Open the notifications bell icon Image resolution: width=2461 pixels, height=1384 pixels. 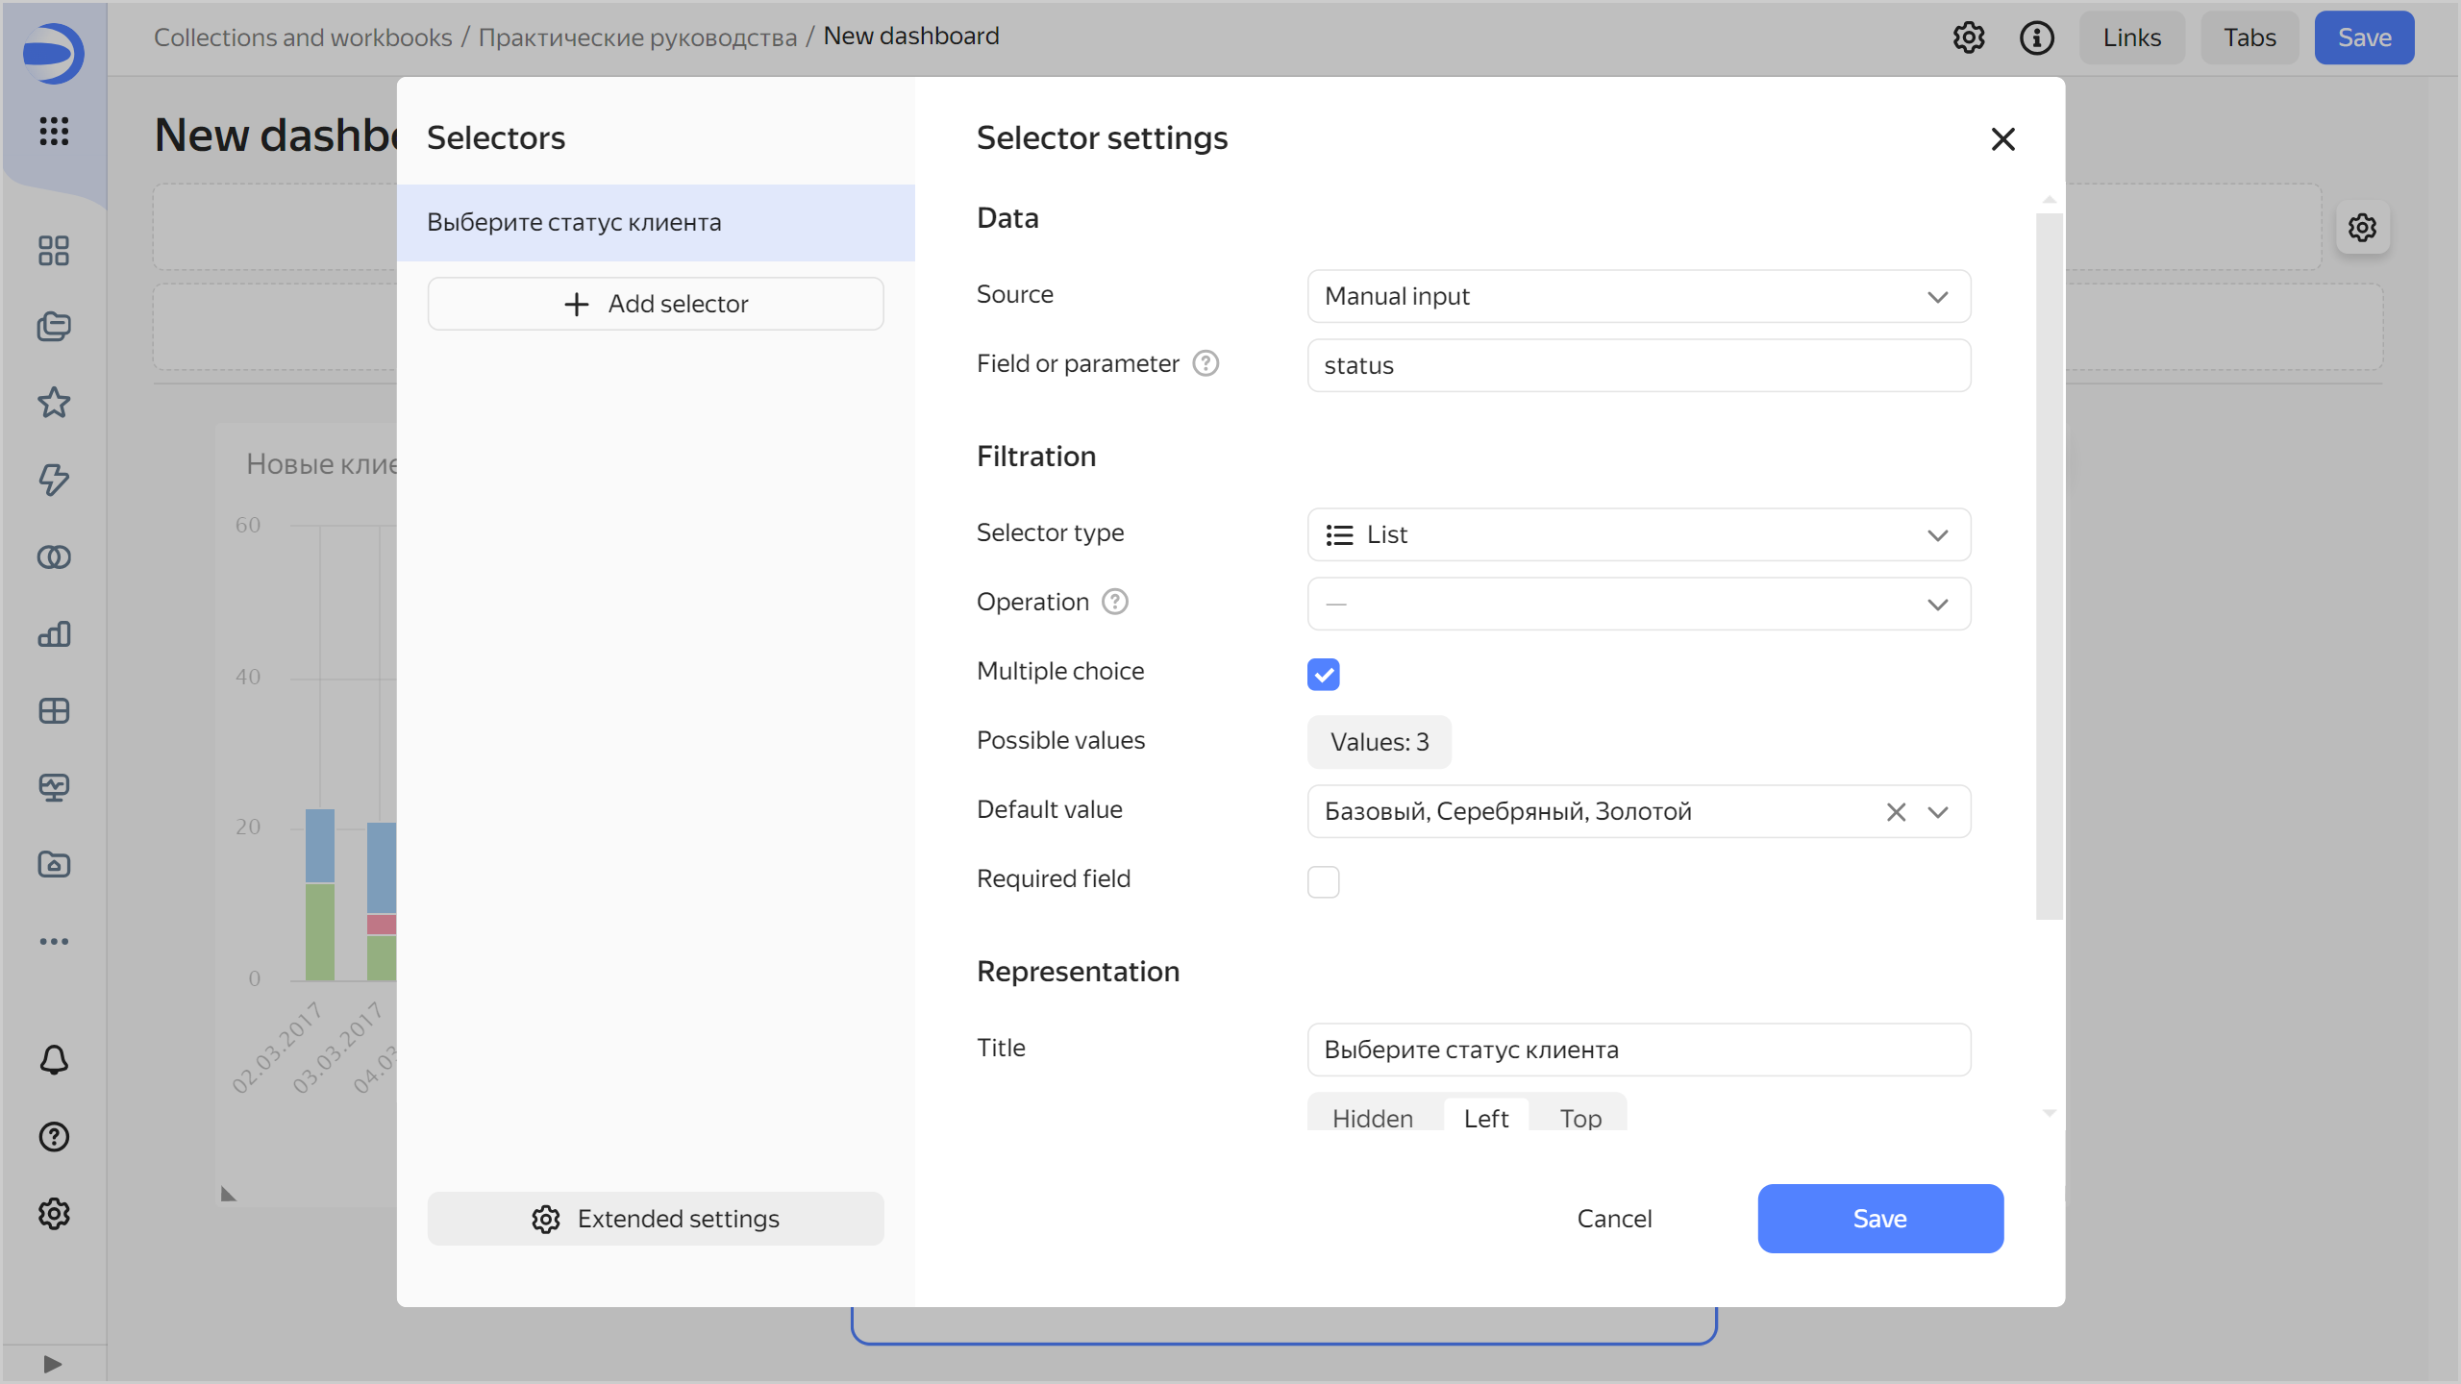54,1060
